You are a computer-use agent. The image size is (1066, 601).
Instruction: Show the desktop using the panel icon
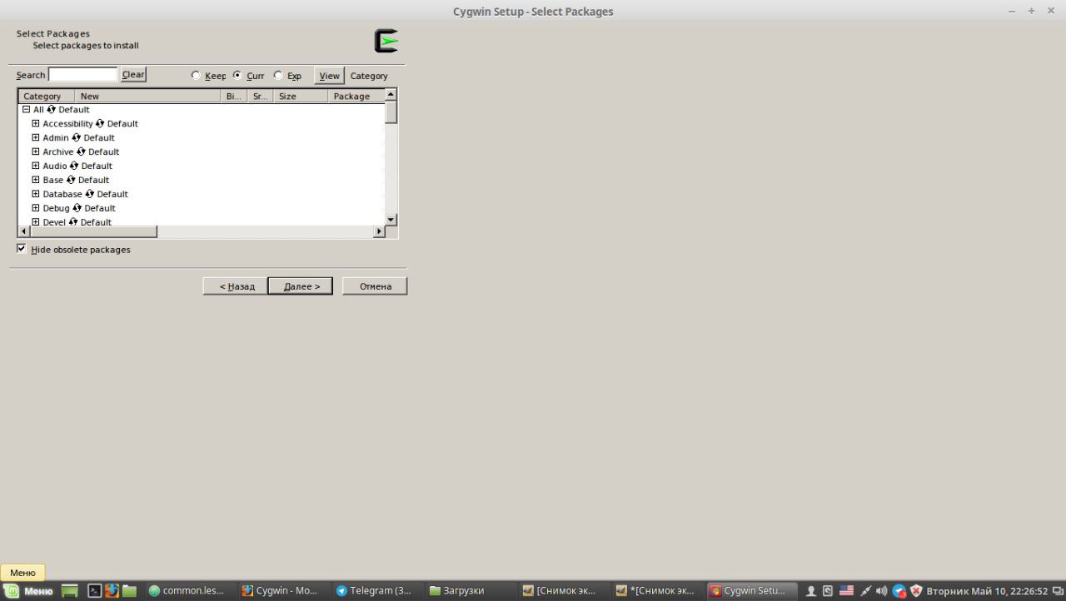click(x=70, y=591)
